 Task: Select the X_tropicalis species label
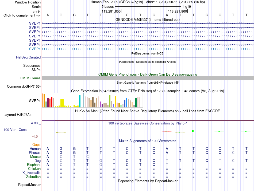[32, 173]
